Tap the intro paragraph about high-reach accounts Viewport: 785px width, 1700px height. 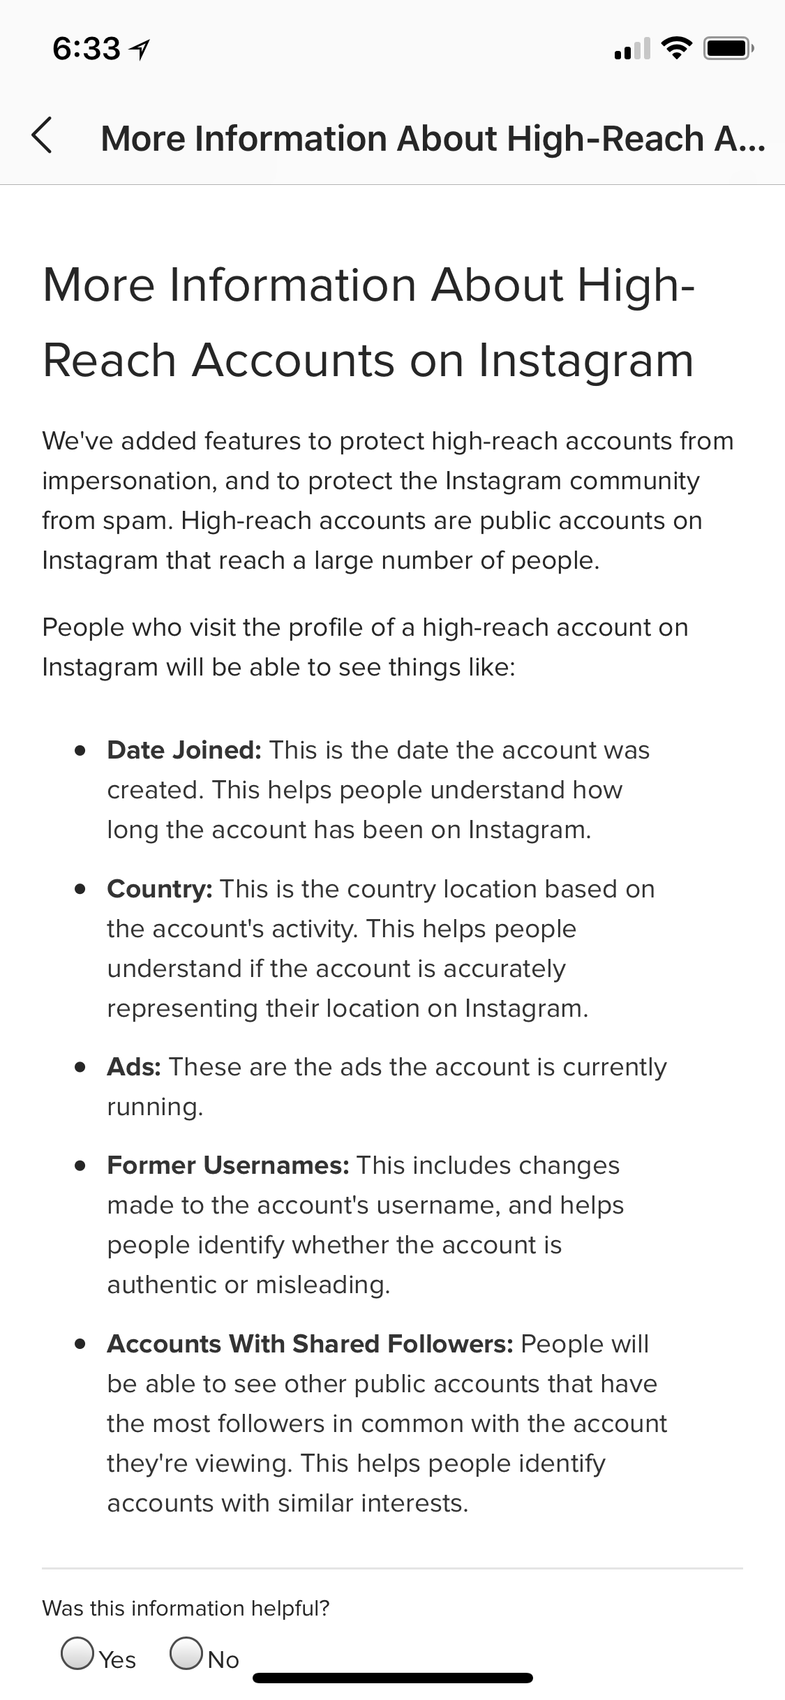(x=388, y=500)
